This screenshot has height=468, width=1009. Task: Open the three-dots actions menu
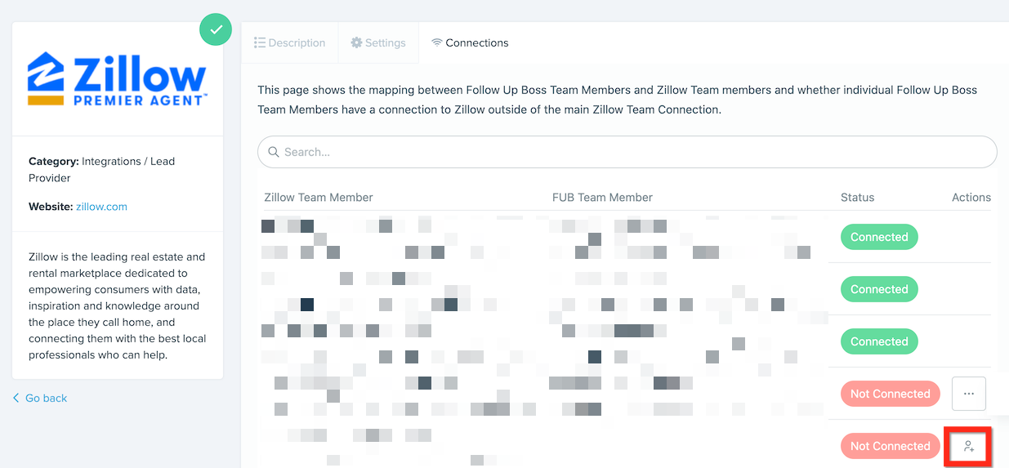(969, 394)
